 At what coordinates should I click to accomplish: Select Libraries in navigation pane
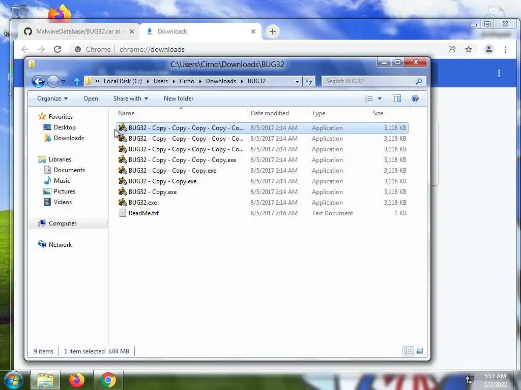[x=60, y=159]
